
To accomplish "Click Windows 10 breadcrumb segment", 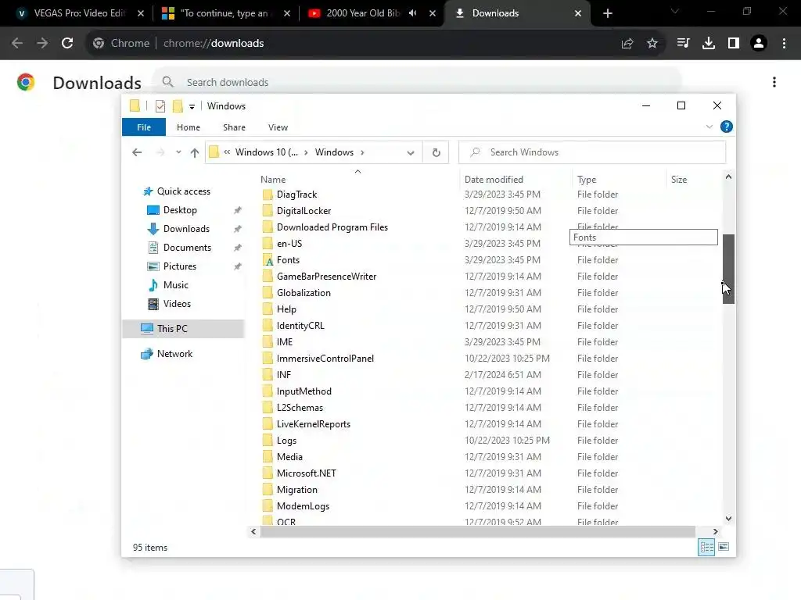I will [266, 152].
